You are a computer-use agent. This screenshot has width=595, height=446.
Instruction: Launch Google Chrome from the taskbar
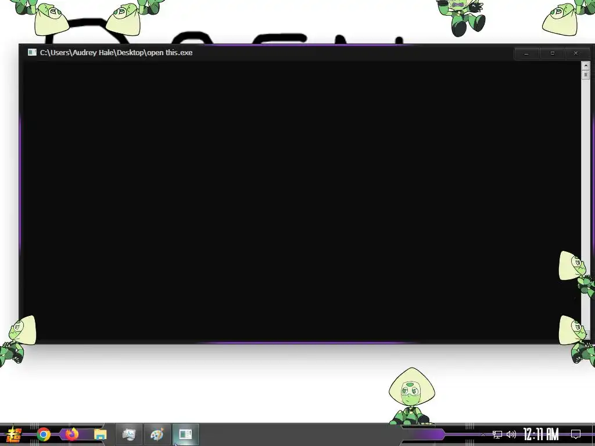click(44, 434)
